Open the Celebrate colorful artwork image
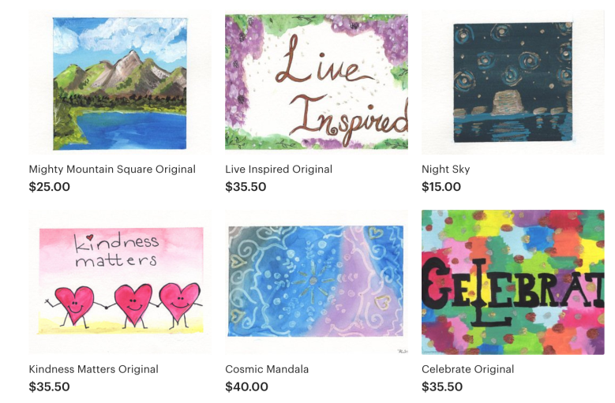This screenshot has width=615, height=403. pos(513,282)
